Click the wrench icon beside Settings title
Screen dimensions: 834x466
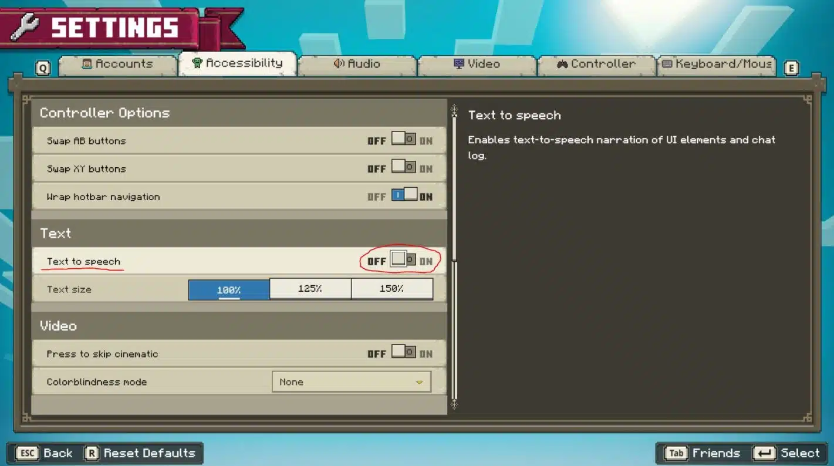tap(25, 27)
